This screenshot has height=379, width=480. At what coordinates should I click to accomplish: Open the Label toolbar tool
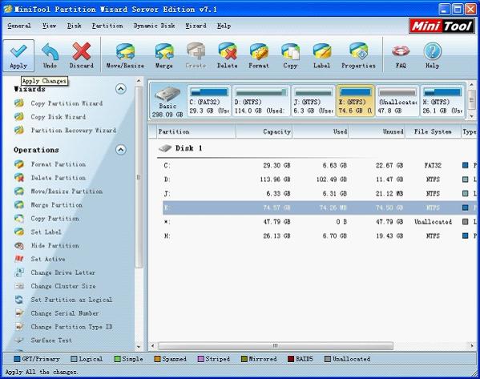pos(321,56)
